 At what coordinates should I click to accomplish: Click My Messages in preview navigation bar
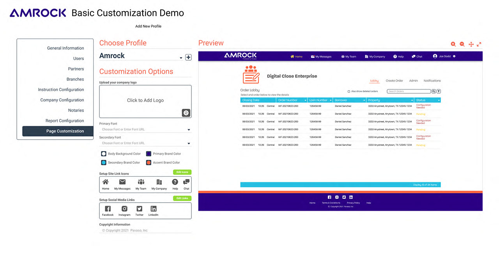(x=321, y=56)
